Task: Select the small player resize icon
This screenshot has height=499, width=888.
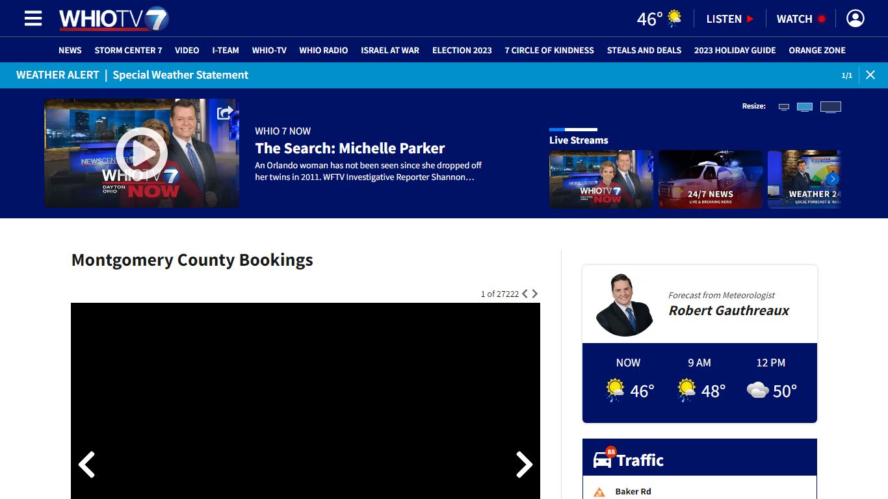Action: pyautogui.click(x=784, y=107)
